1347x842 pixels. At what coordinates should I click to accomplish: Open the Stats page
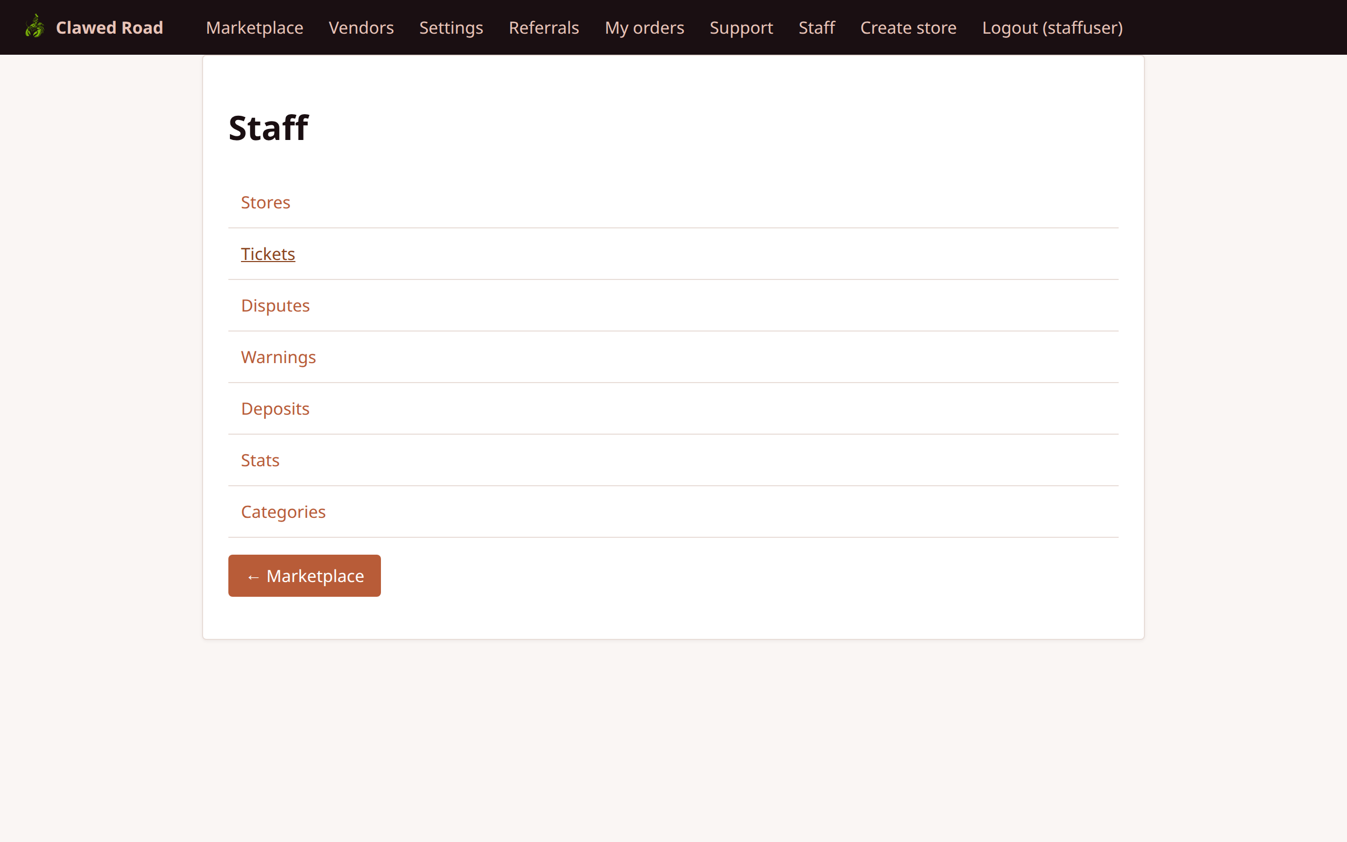tap(260, 460)
